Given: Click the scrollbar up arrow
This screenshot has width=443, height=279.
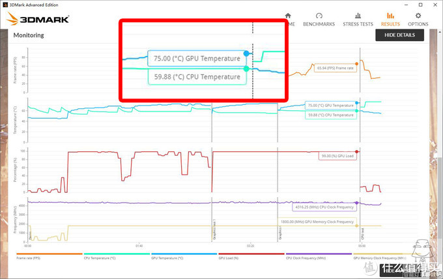Looking at the screenshot, I should [440, 31].
